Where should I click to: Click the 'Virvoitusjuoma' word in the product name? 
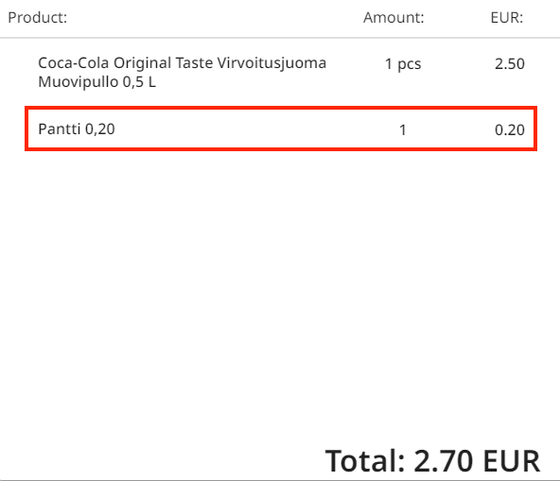[x=271, y=63]
